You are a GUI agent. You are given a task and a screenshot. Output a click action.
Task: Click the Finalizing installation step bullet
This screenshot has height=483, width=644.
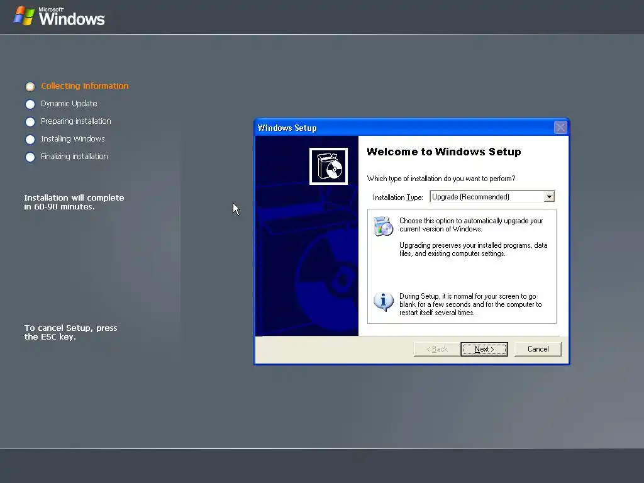(x=30, y=157)
